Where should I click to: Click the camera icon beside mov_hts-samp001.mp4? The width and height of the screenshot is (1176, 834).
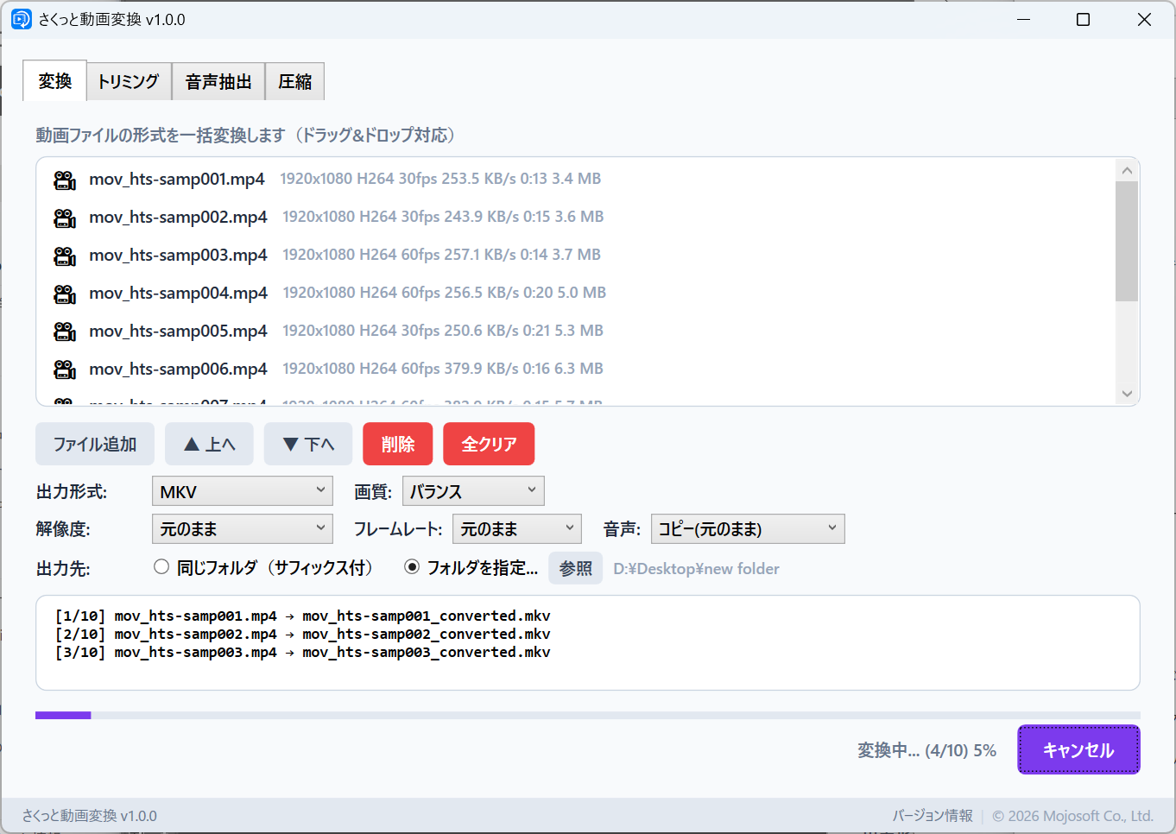click(65, 180)
